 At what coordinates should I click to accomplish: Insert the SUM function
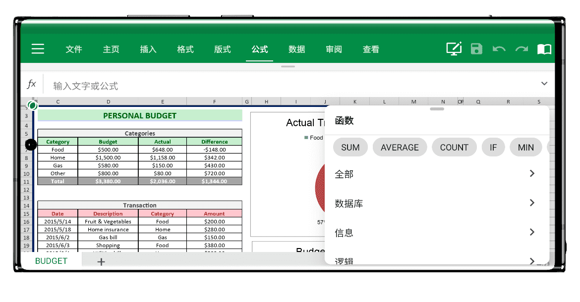(x=350, y=148)
